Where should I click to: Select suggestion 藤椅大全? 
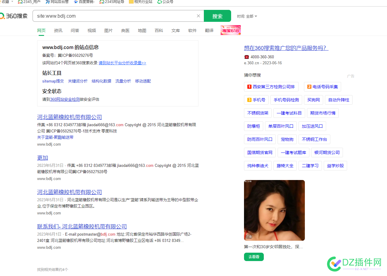tap(285, 166)
